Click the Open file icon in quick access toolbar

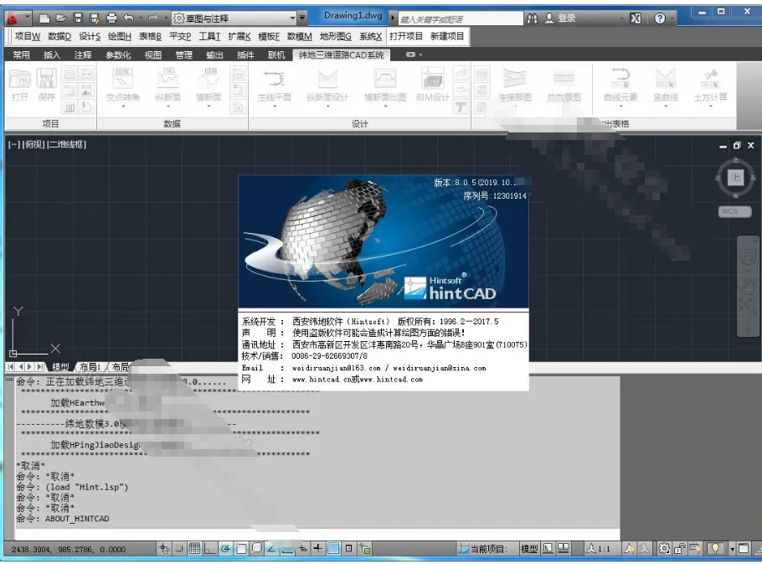pyautogui.click(x=61, y=18)
